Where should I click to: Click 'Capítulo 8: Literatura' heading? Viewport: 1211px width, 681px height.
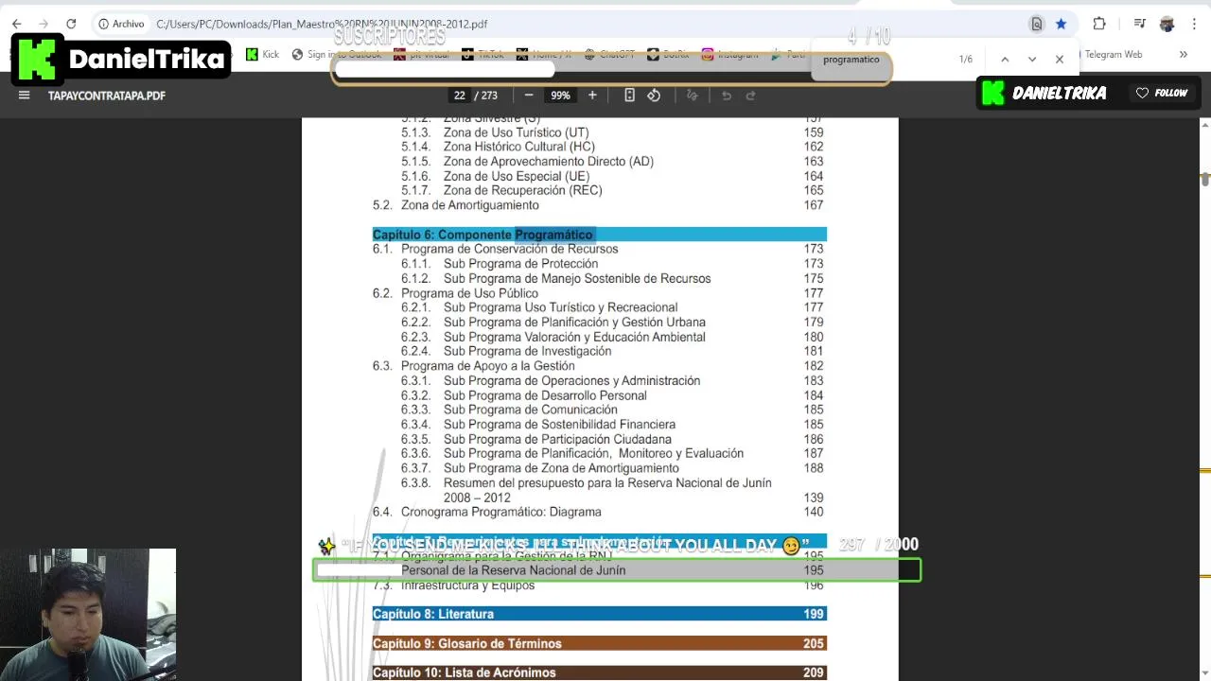pos(433,614)
